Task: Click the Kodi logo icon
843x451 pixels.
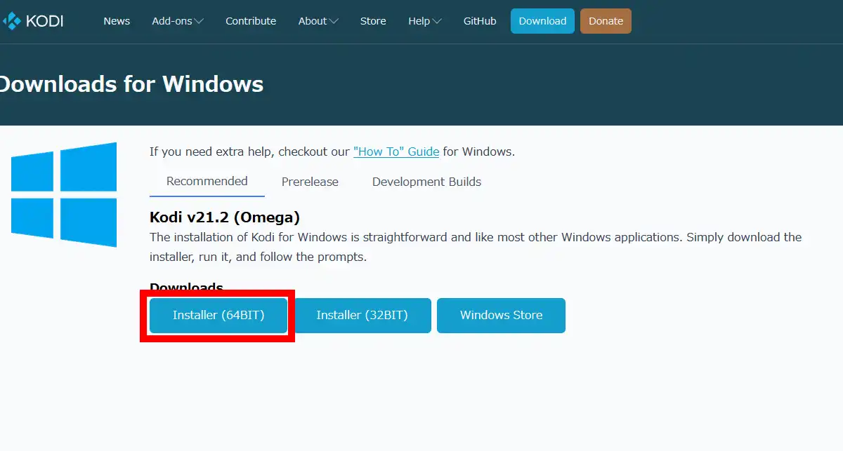Action: click(11, 21)
